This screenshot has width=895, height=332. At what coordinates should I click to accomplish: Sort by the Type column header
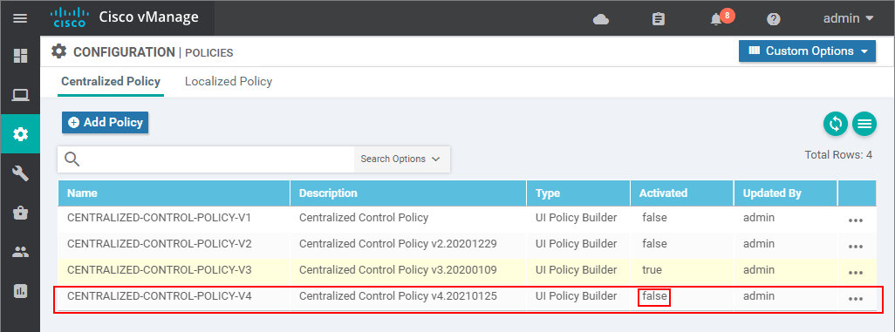578,193
